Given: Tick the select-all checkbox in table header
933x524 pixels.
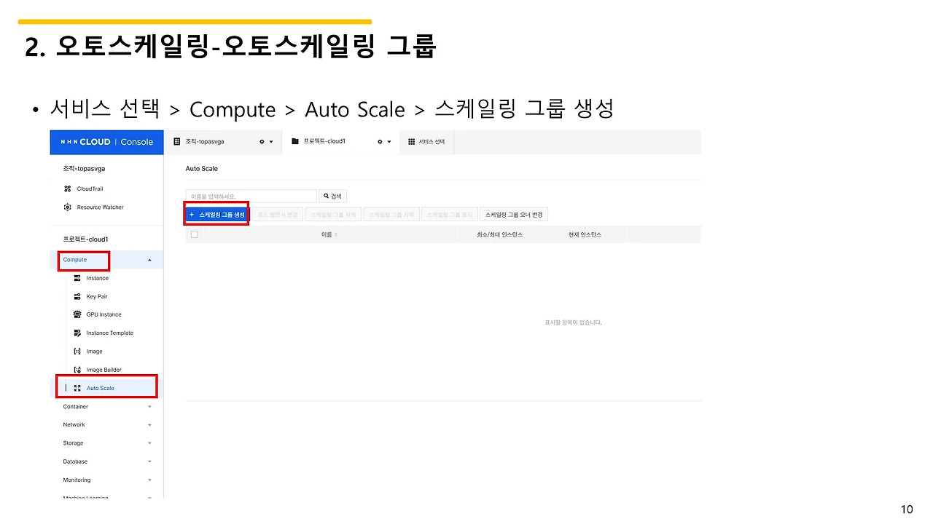Looking at the screenshot, I should pyautogui.click(x=194, y=234).
